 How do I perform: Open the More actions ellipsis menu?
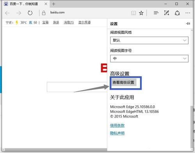(188, 13)
